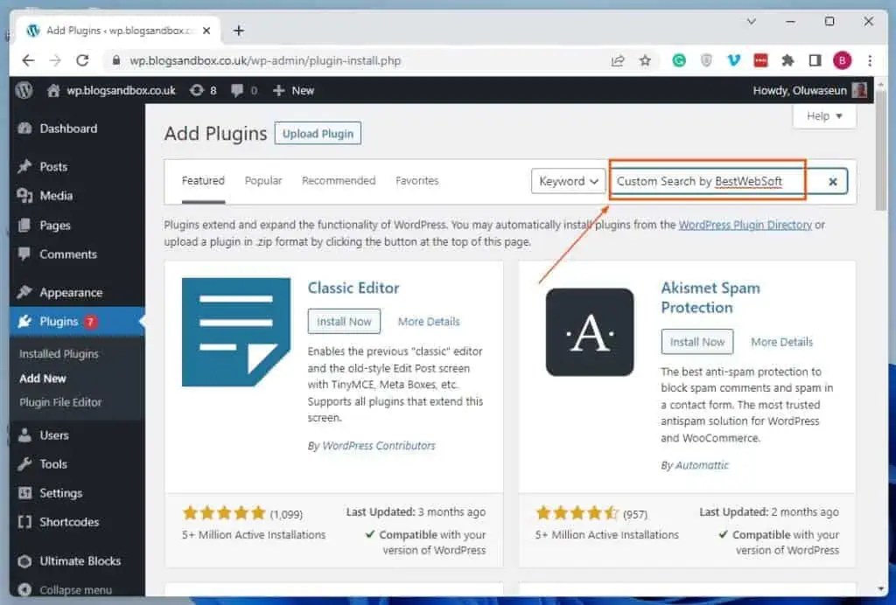The image size is (896, 605).
Task: Install the Classic Editor plugin
Action: point(344,321)
